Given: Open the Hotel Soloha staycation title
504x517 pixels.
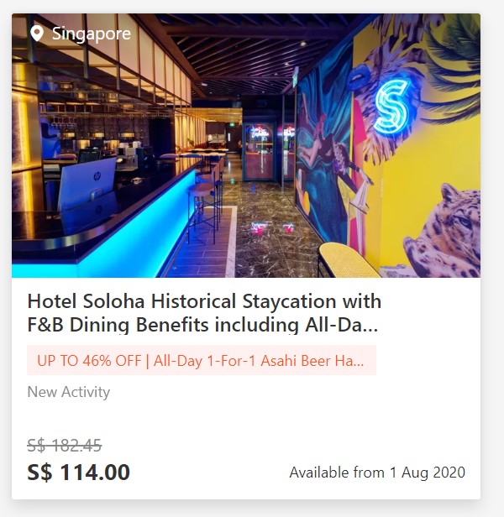Looking at the screenshot, I should [204, 301].
